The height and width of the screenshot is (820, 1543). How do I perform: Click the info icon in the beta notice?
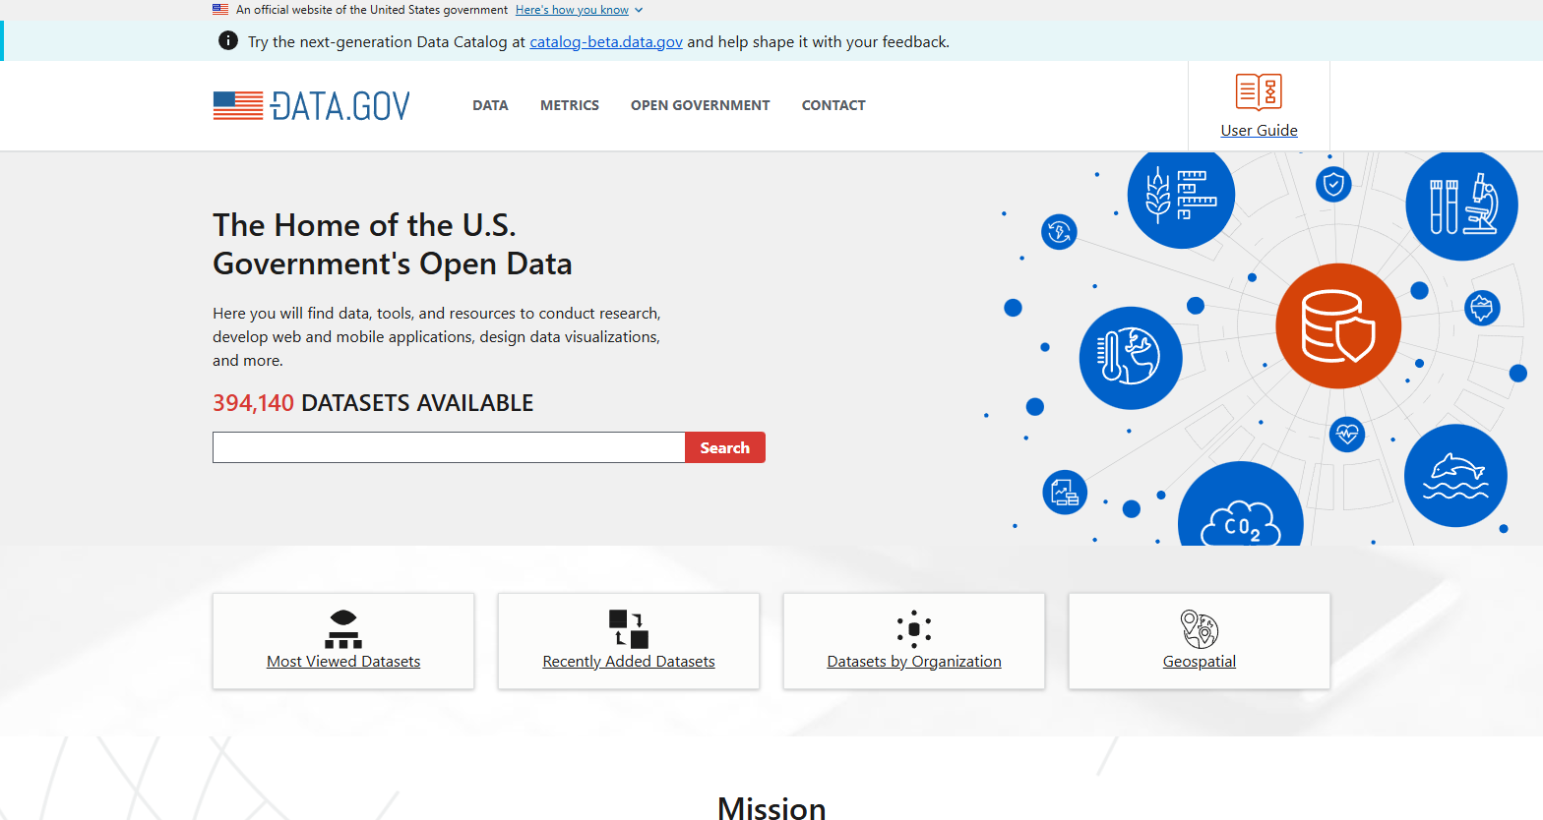tap(227, 41)
